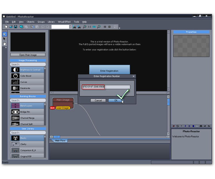This screenshot has height=179, width=215.
Task: Open the Groups menu
Action: click(41, 22)
